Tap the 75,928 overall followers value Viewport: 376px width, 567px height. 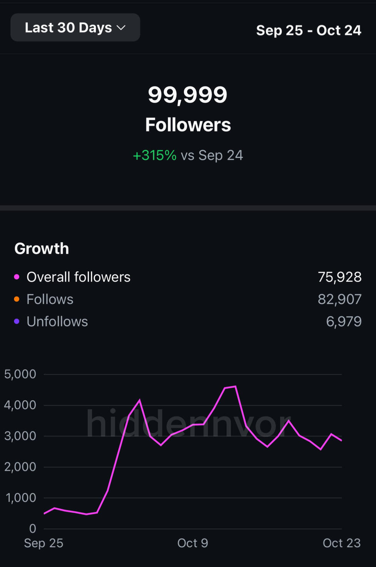coord(339,277)
